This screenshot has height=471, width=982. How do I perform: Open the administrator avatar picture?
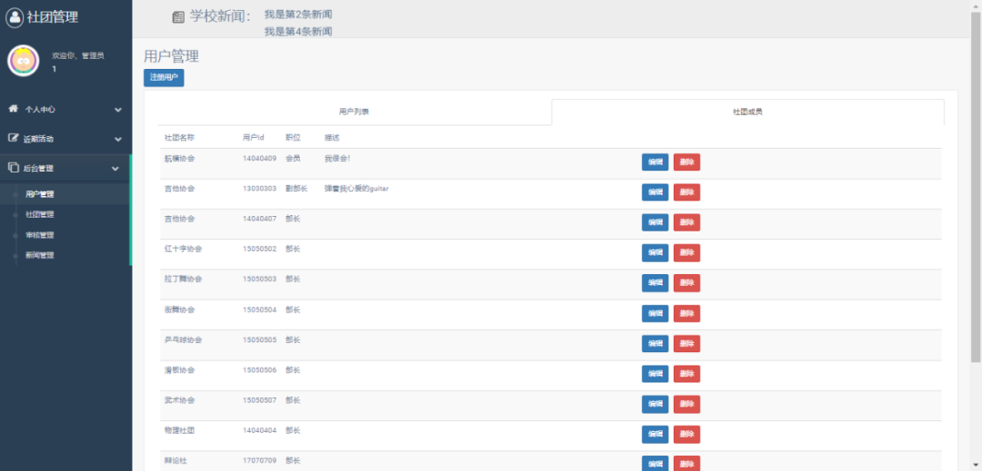pyautogui.click(x=23, y=61)
